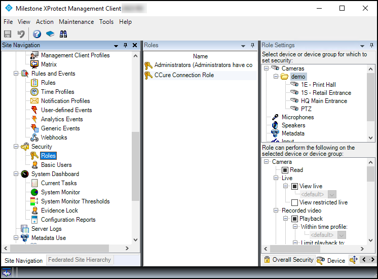Viewport: 378px width, 279px height.
Task: Switch to the Overall Security tab
Action: coord(288,260)
